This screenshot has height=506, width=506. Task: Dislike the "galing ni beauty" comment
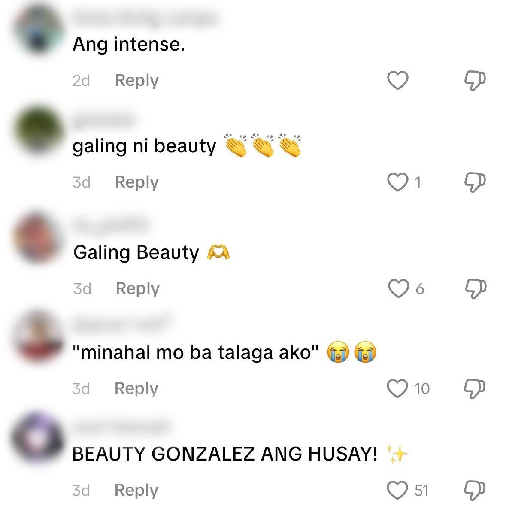pos(475,182)
